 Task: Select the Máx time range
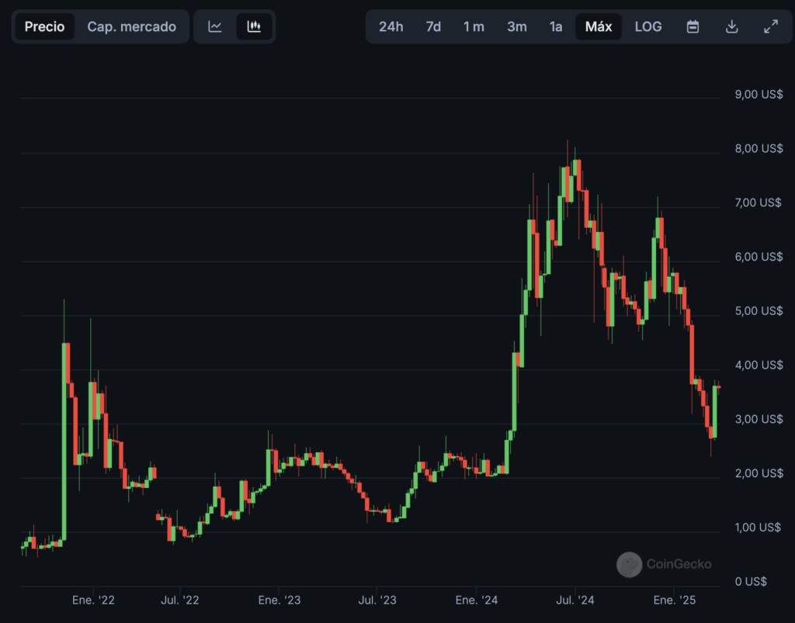tap(599, 26)
